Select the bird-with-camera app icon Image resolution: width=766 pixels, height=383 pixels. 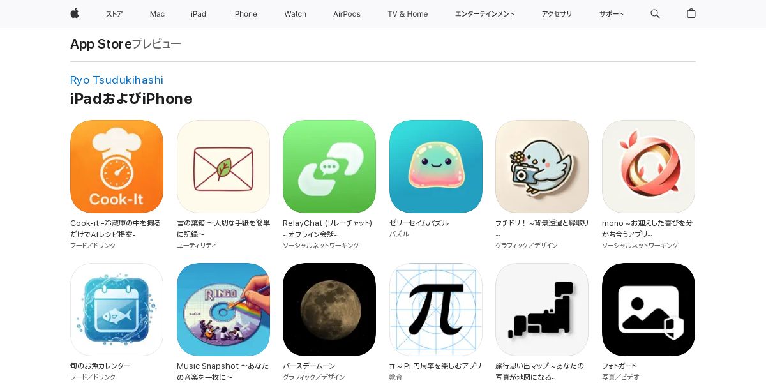pos(542,167)
